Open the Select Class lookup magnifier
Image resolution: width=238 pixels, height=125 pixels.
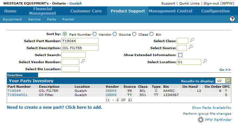coord(192,40)
